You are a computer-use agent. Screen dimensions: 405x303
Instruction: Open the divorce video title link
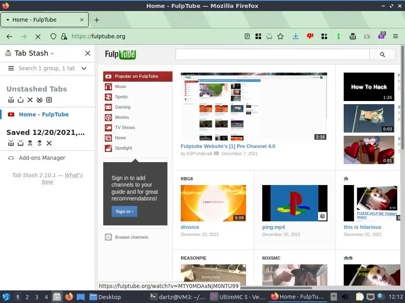pyautogui.click(x=190, y=227)
